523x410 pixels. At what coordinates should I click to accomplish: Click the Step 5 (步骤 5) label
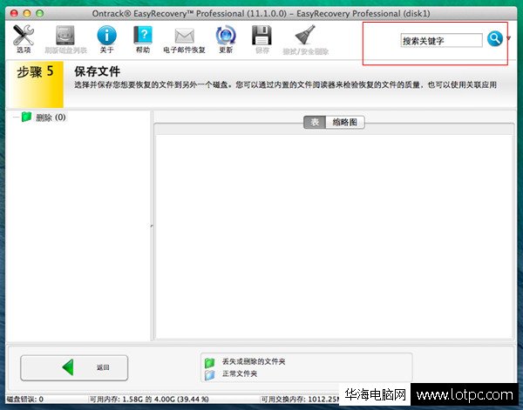[35, 71]
